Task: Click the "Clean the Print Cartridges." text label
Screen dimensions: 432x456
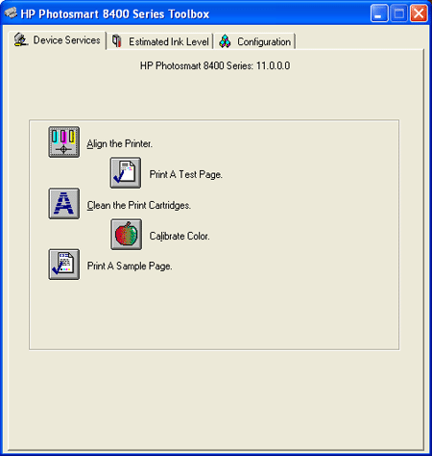Action: [139, 205]
